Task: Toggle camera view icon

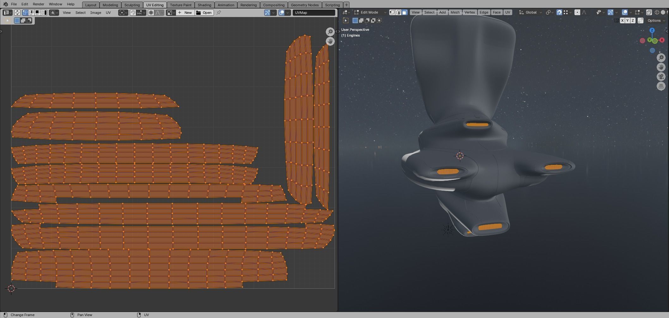Action: tap(661, 77)
